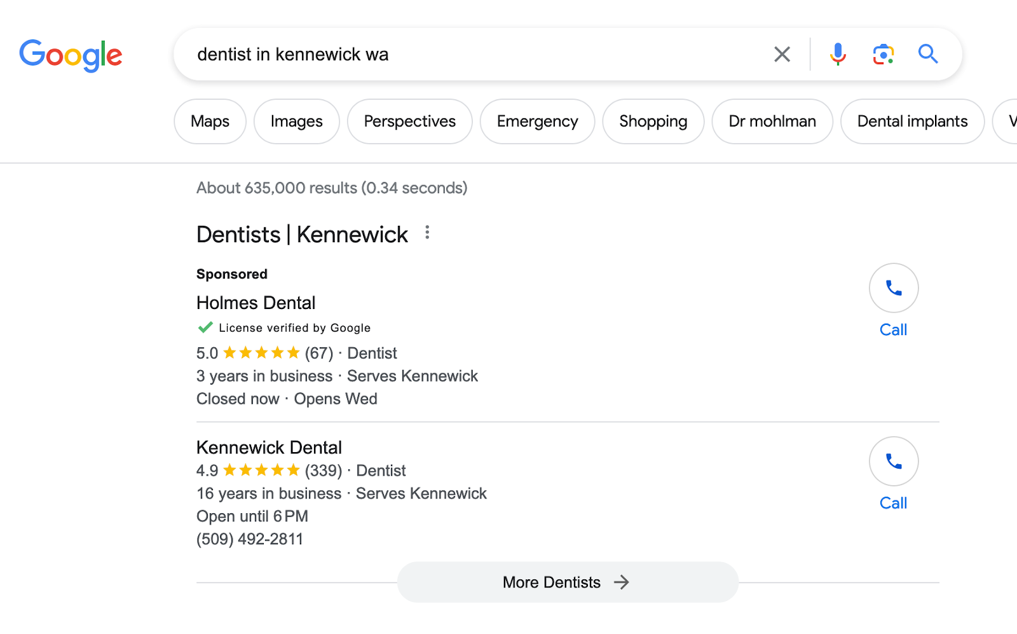The image size is (1017, 634).
Task: Click the Call label for Kennewick Dental
Action: tap(893, 503)
